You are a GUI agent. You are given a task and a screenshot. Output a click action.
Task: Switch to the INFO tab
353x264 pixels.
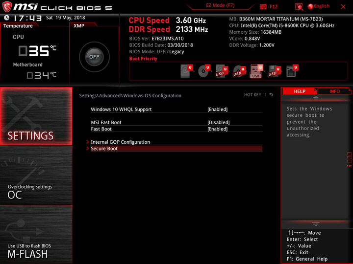(334, 91)
